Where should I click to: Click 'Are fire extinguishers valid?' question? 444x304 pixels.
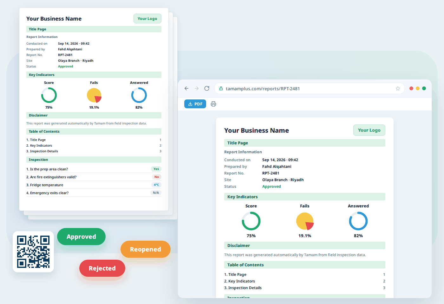[51, 177]
